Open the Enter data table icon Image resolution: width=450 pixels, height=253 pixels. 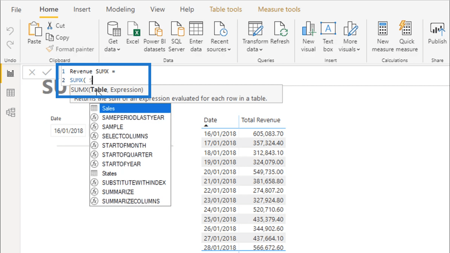(196, 28)
